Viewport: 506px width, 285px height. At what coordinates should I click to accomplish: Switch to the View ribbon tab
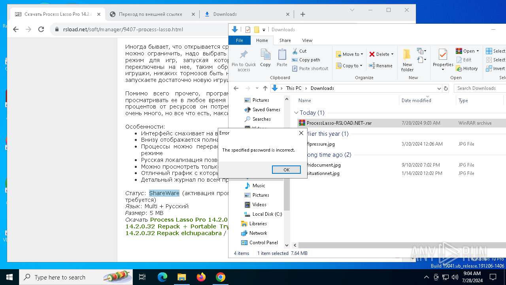pos(307,40)
